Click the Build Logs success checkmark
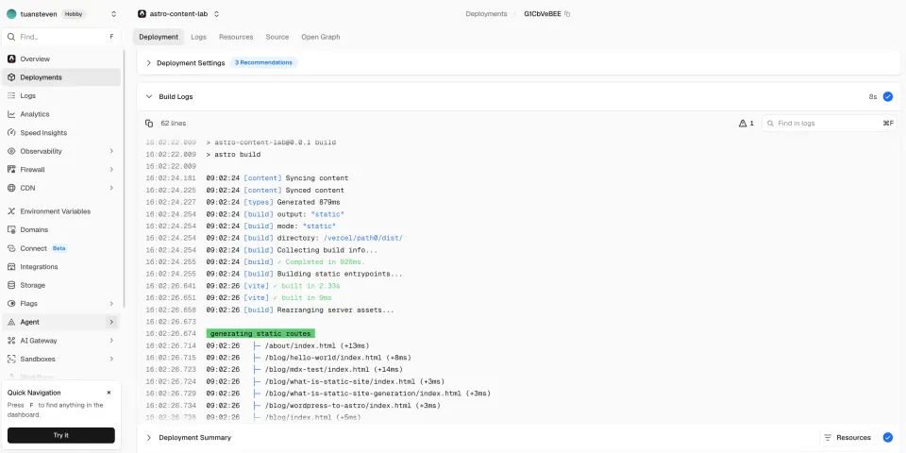The width and height of the screenshot is (906, 453). coord(887,96)
